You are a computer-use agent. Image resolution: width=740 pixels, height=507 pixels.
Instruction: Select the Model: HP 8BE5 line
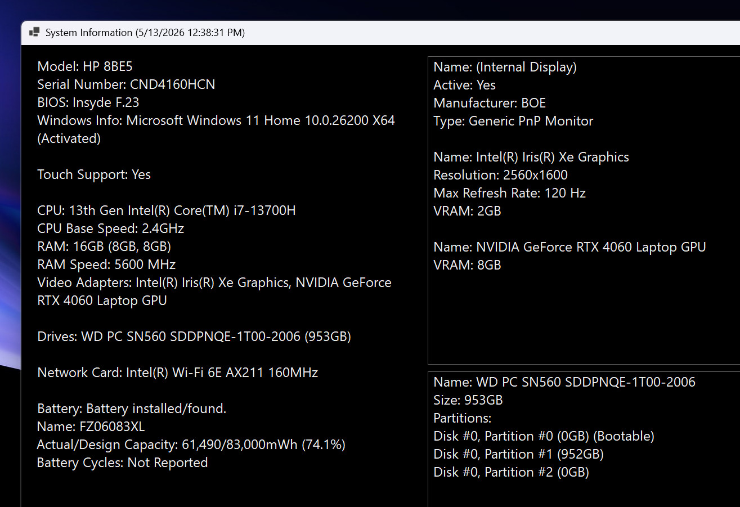[85, 66]
